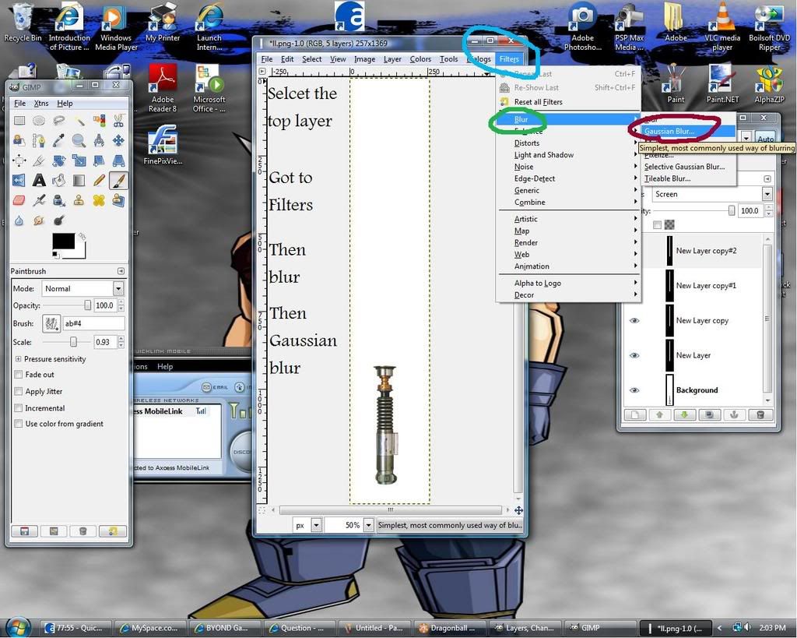Screen dimensions: 797x638
Task: Select the Perspective tool
Action: pos(118,160)
